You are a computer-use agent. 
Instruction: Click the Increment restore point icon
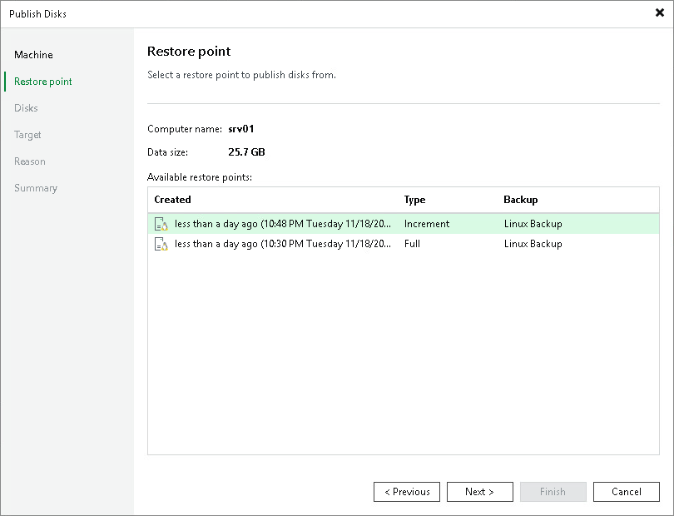click(161, 223)
